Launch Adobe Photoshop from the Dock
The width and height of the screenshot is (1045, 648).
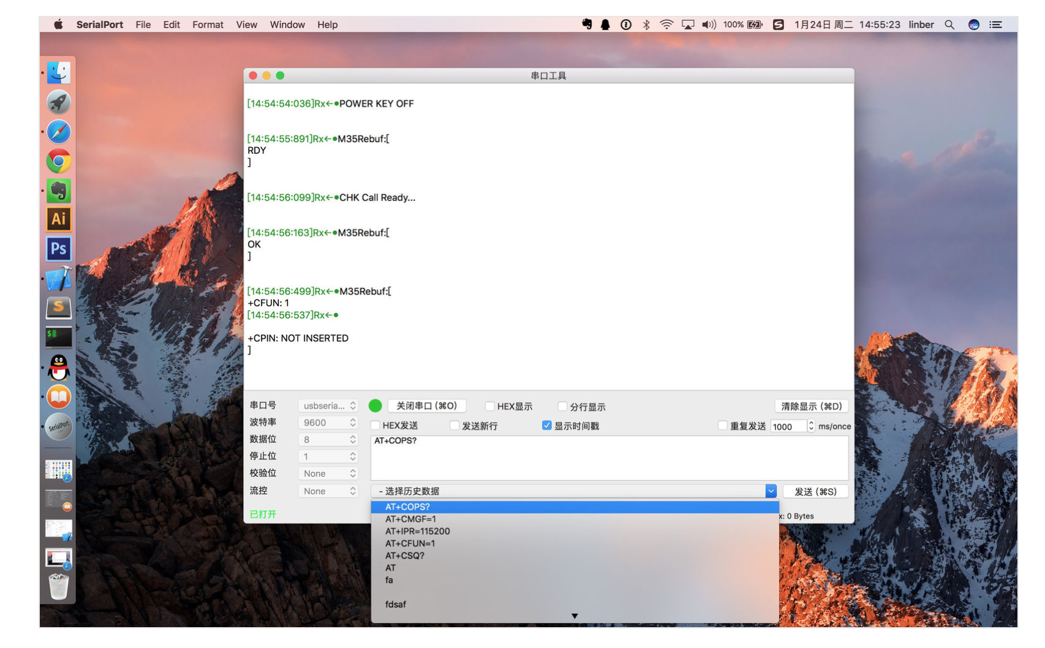pos(59,249)
